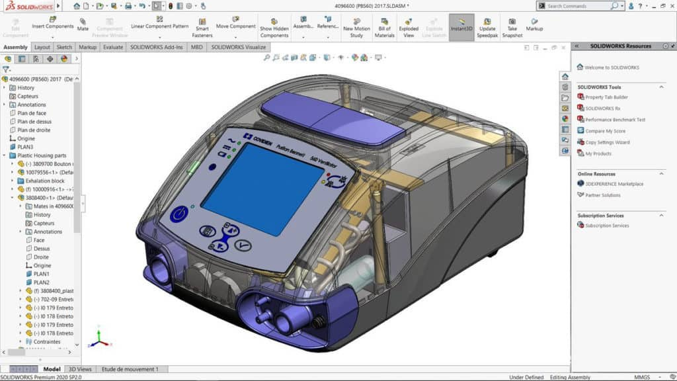This screenshot has width=677, height=381.
Task: Take Snapshot of the model
Action: click(x=512, y=28)
